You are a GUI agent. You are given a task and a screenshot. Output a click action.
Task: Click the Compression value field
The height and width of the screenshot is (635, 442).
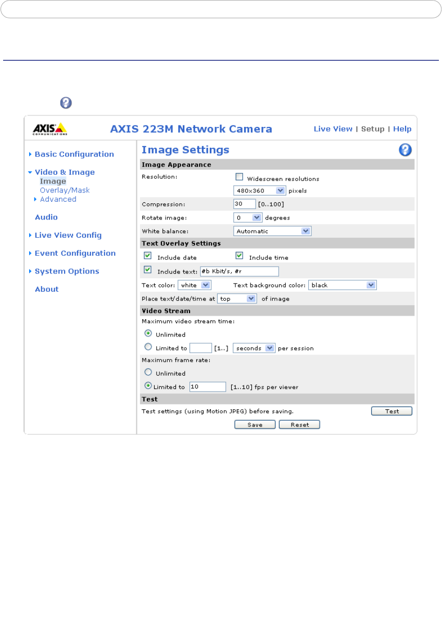(245, 204)
